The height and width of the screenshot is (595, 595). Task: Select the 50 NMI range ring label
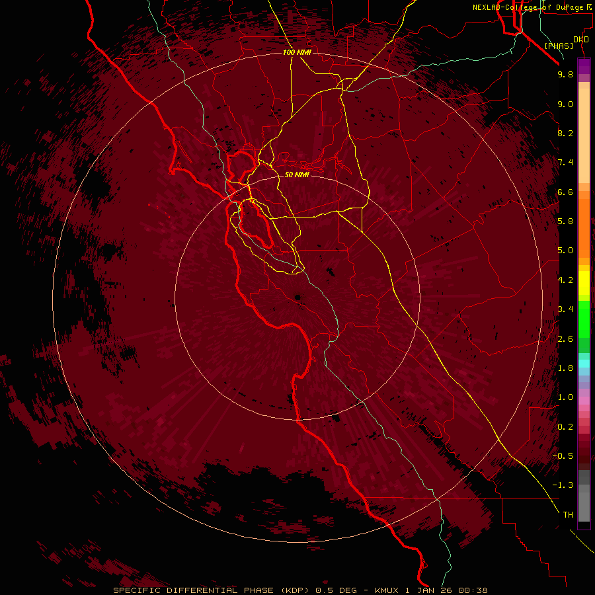tap(297, 175)
